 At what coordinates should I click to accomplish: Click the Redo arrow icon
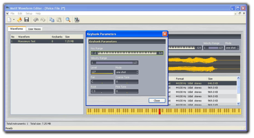click(x=43, y=20)
